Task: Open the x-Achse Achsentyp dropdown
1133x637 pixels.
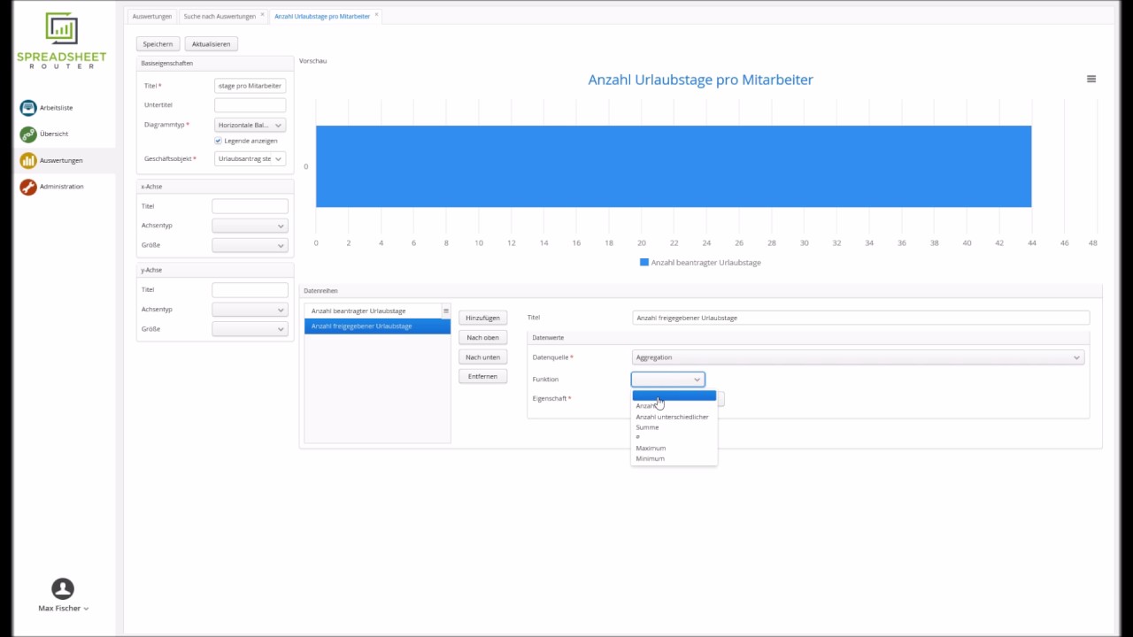Action: point(250,226)
